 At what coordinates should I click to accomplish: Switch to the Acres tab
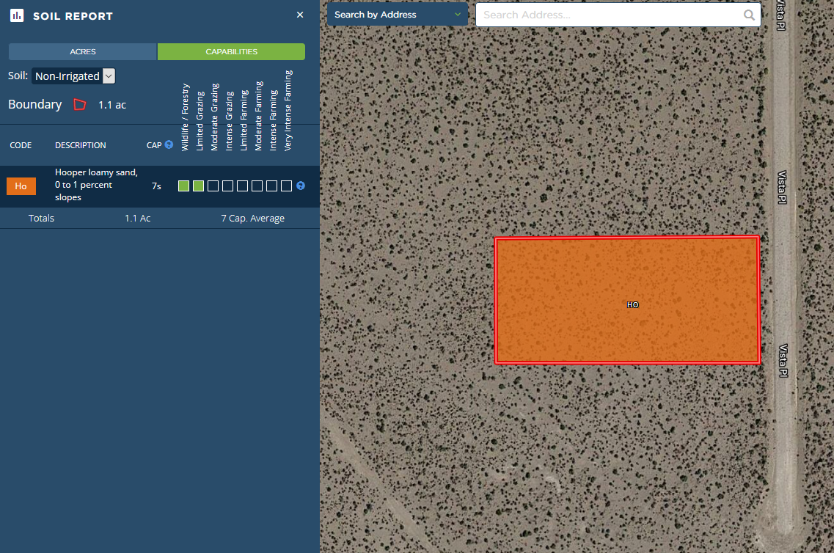83,51
